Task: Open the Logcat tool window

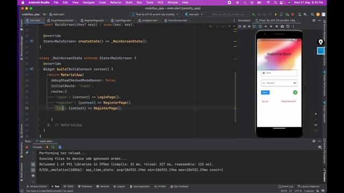Action: [119, 187]
